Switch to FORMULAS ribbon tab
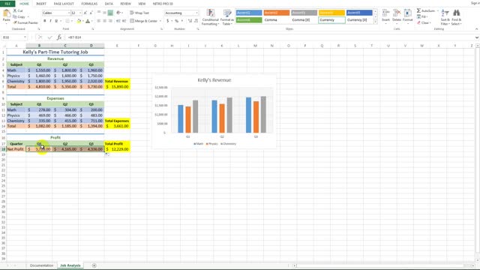This screenshot has height=270, width=480. coord(89,4)
